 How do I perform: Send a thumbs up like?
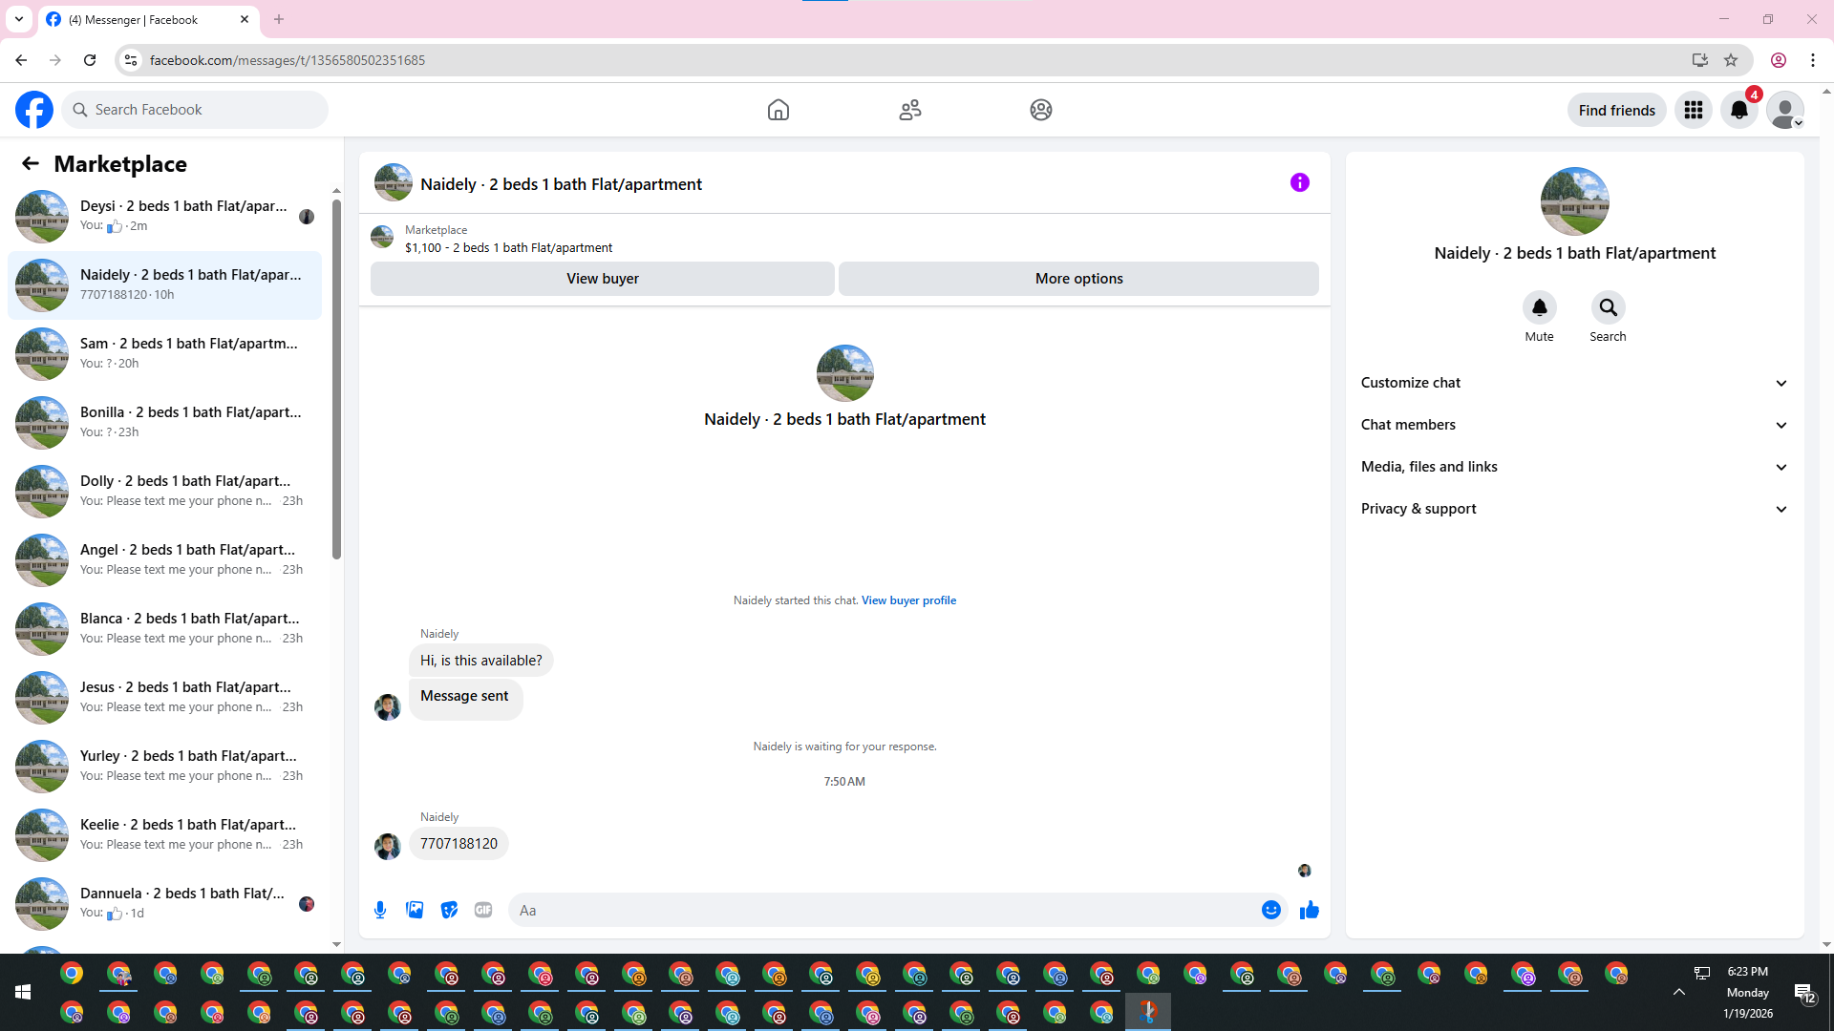pos(1309,910)
